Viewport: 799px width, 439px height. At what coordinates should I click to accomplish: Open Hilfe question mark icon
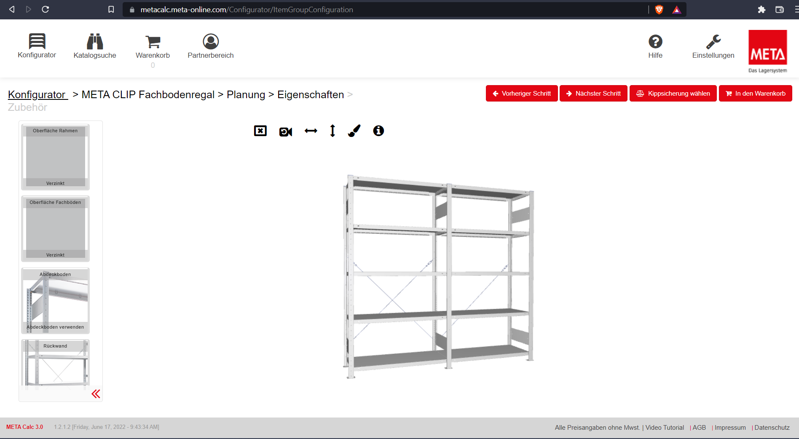tap(655, 41)
